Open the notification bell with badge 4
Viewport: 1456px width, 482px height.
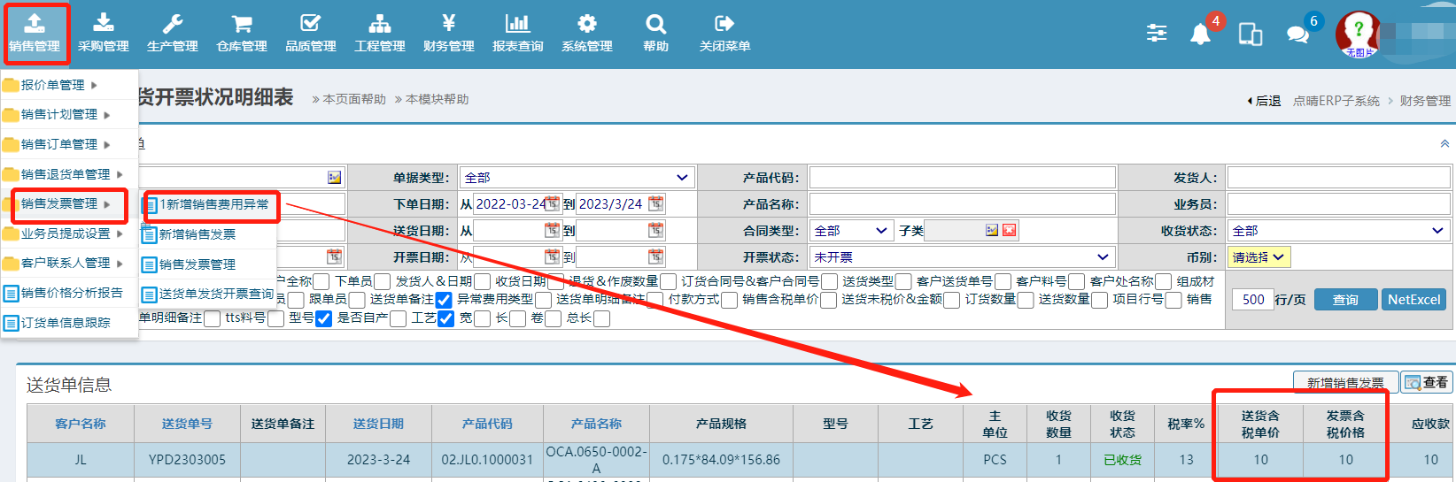point(1201,34)
